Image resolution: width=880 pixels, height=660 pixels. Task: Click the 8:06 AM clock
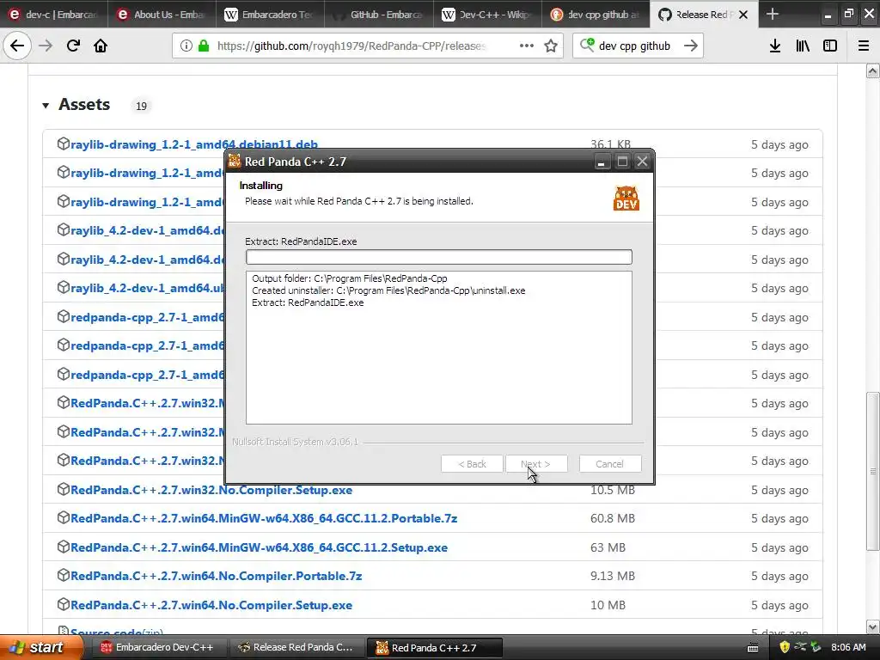pos(848,647)
